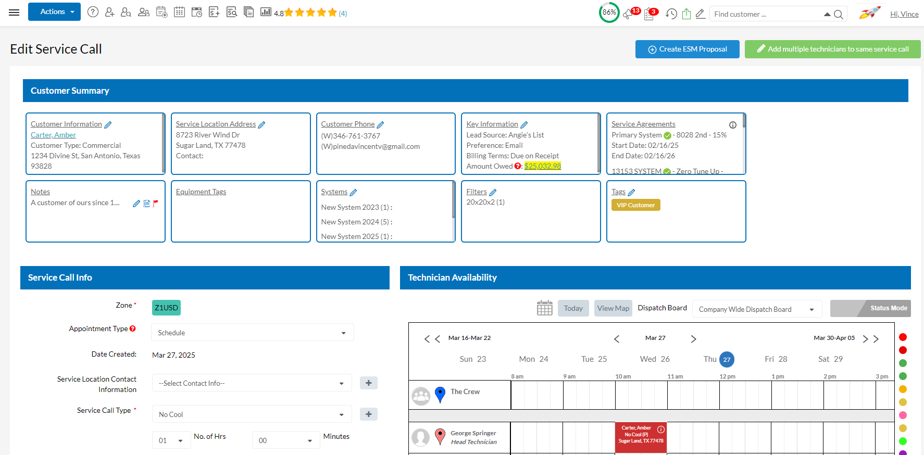The height and width of the screenshot is (455, 924).
Task: Click the Service Agreements info icon
Action: 732,125
